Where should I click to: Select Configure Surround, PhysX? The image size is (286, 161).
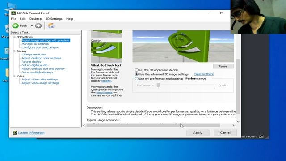pos(40,47)
